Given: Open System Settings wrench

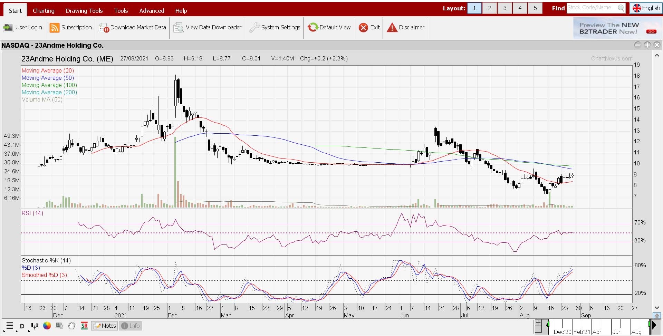Looking at the screenshot, I should click(x=254, y=28).
